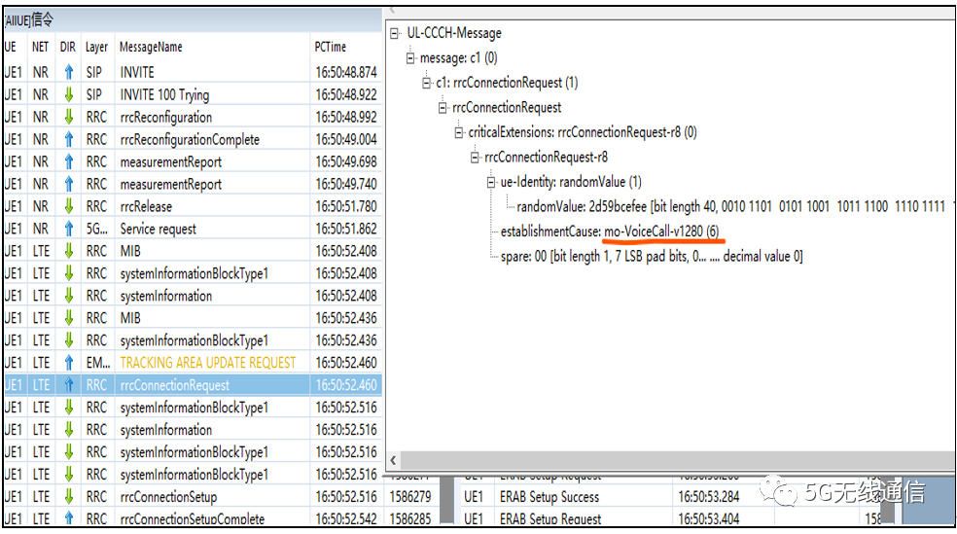Click the downlink arrow on systemInformation 16:50:52.408 row
Viewport: 957px width, 534px height.
click(69, 296)
